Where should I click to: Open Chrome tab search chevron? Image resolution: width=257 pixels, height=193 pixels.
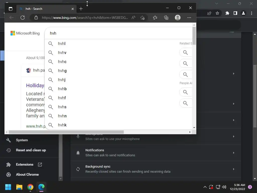click(x=217, y=4)
